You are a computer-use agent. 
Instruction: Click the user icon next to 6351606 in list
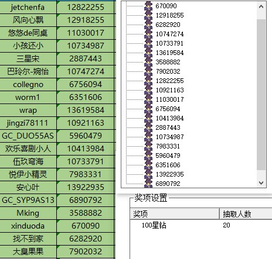click(x=148, y=165)
